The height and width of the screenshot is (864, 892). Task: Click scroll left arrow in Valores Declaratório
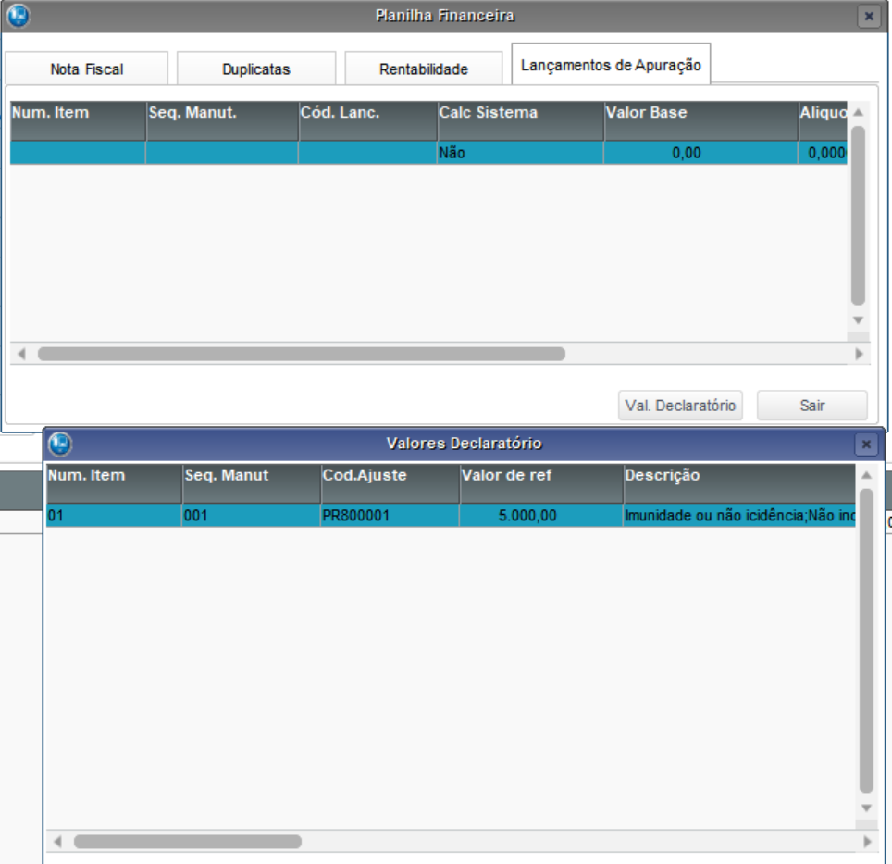pyautogui.click(x=57, y=842)
